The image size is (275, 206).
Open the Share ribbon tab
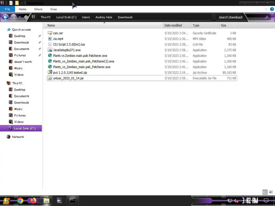38,9
